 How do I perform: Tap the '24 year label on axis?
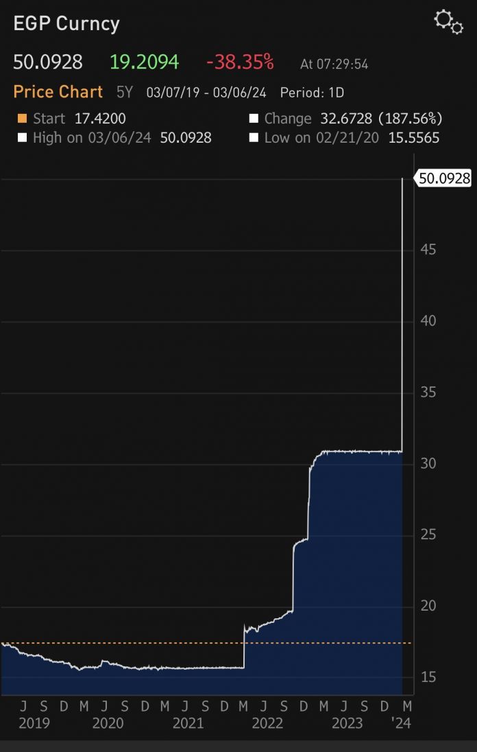(x=402, y=723)
